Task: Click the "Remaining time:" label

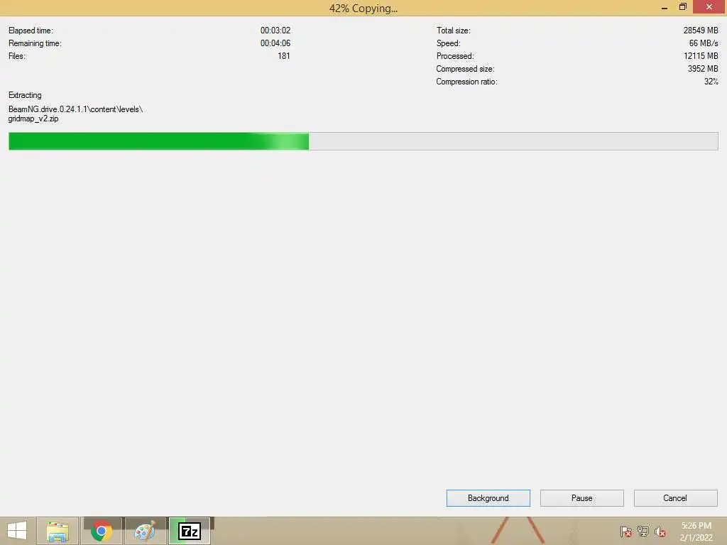Action: coord(35,43)
